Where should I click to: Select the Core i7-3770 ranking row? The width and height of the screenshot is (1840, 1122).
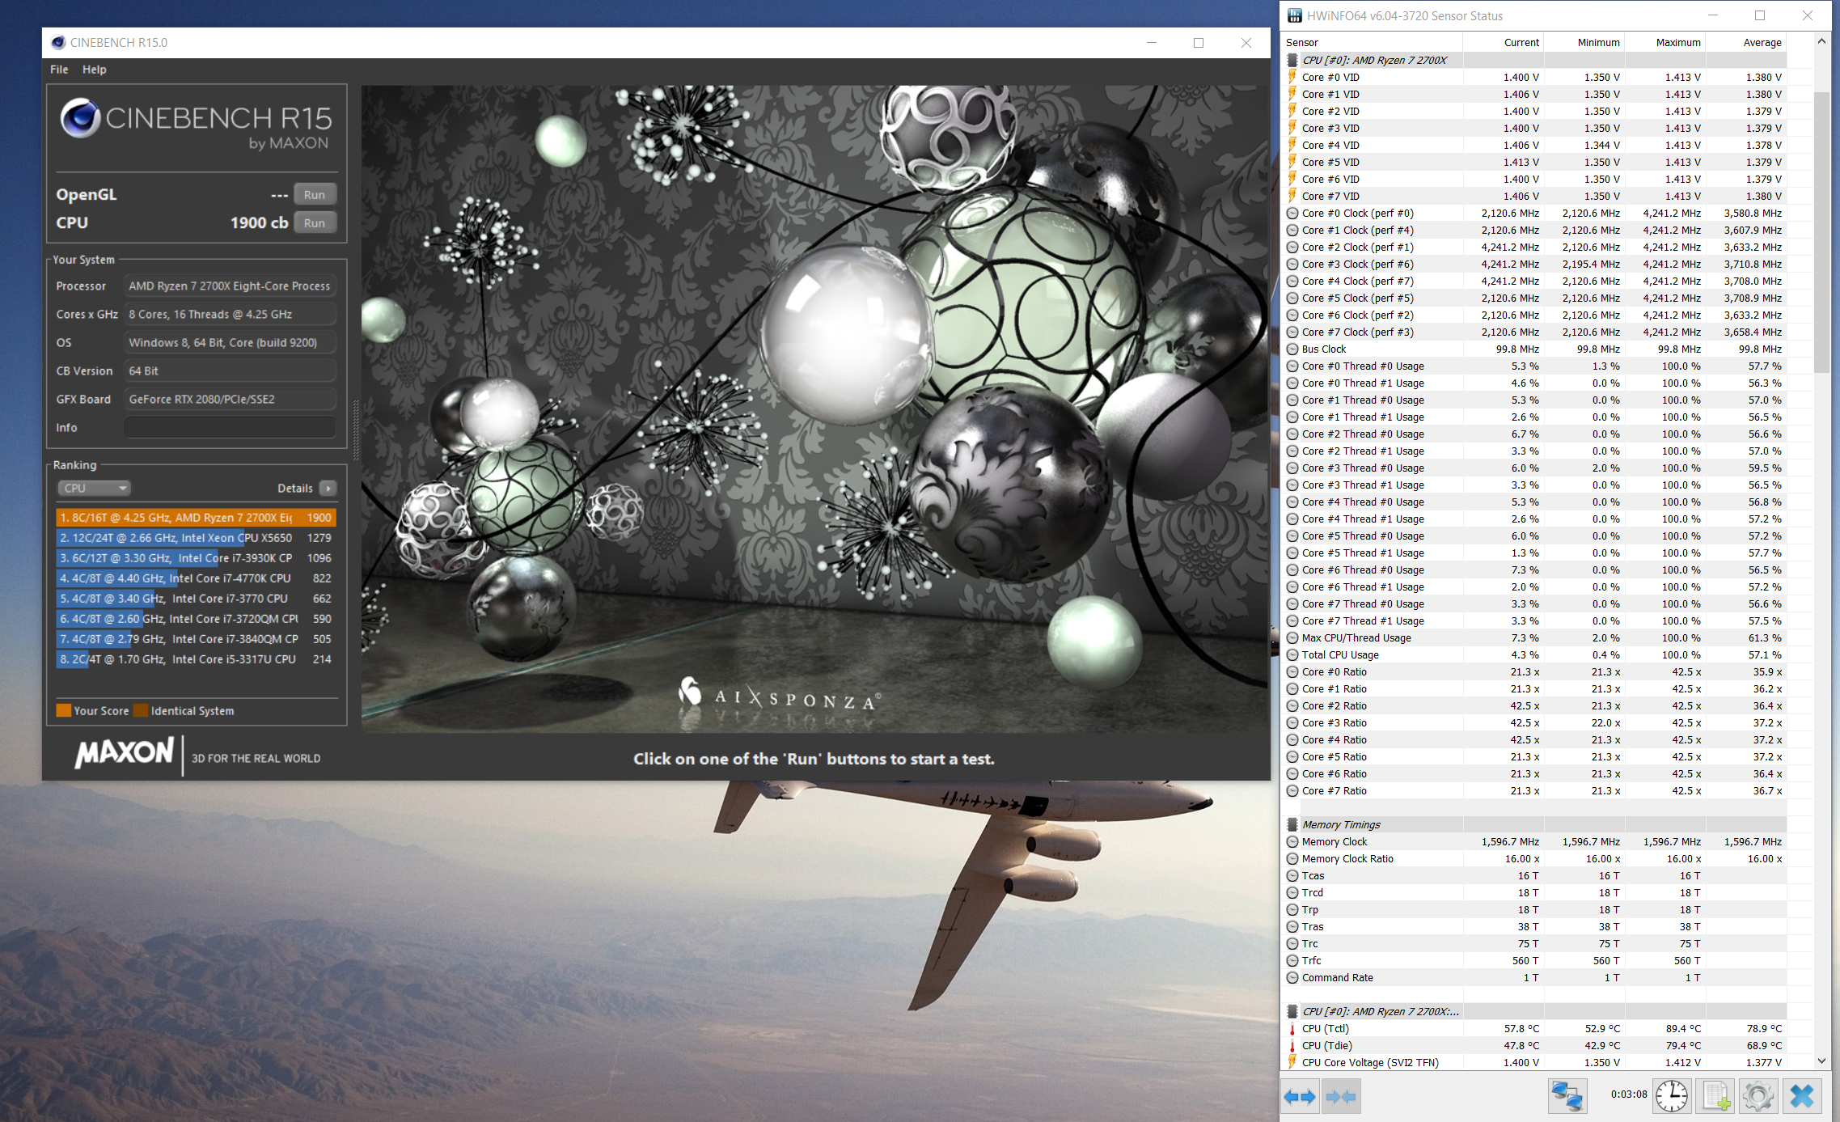[196, 599]
